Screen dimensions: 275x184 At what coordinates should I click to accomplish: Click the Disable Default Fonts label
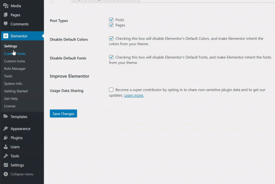click(68, 58)
